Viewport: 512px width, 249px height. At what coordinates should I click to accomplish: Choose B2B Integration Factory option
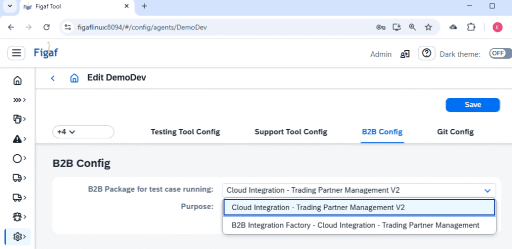(x=359, y=225)
